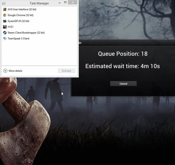Image resolution: width=175 pixels, height=165 pixels.
Task: Select the TeamSpeak 3 Client row
Action: (x=39, y=38)
